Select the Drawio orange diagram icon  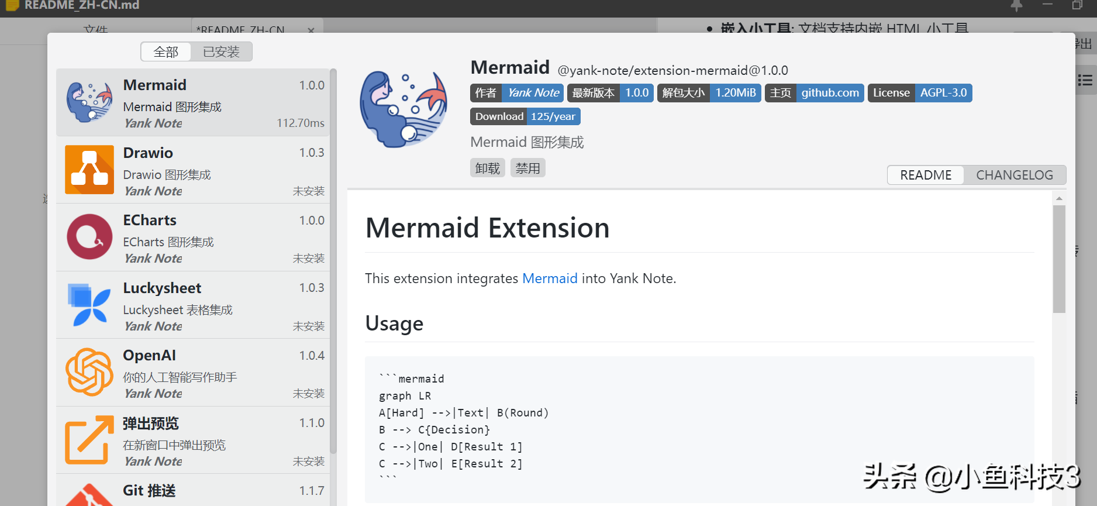(89, 170)
